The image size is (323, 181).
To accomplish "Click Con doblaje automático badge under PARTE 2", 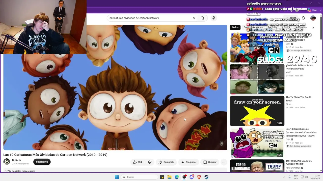I will (x=299, y=51).
